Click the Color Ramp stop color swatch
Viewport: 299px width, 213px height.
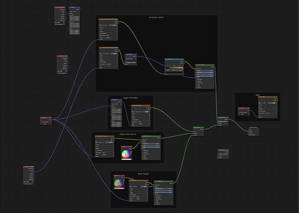[x=174, y=72]
